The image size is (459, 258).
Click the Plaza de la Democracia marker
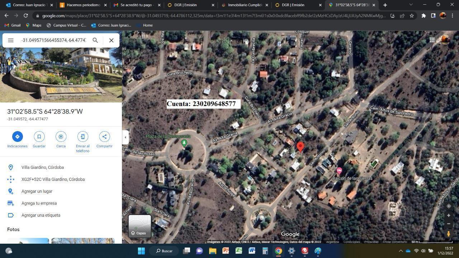(184, 143)
